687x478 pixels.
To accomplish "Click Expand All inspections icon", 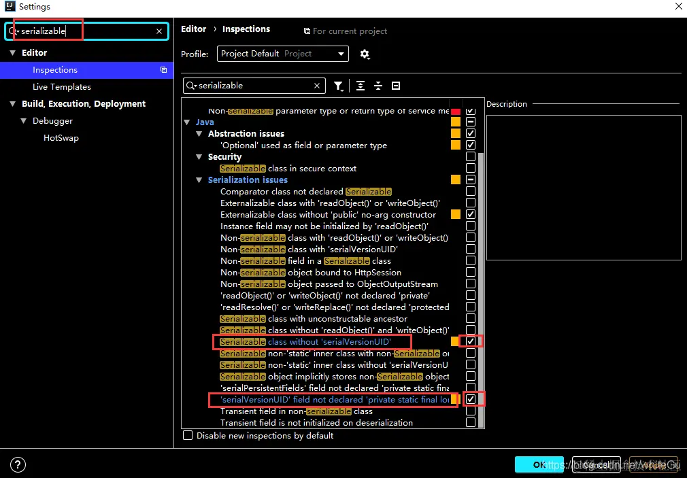I will (x=360, y=86).
